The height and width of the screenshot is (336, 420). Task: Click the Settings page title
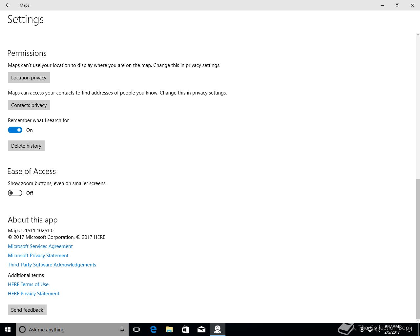pyautogui.click(x=26, y=19)
